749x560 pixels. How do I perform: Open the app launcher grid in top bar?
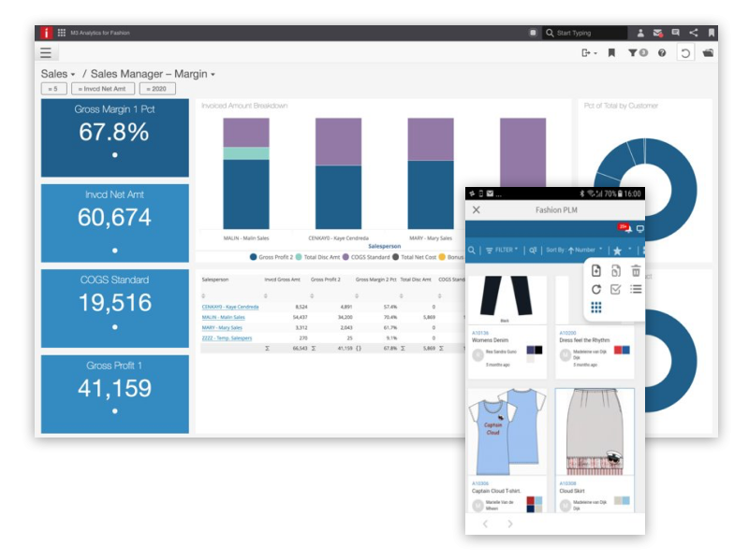62,33
